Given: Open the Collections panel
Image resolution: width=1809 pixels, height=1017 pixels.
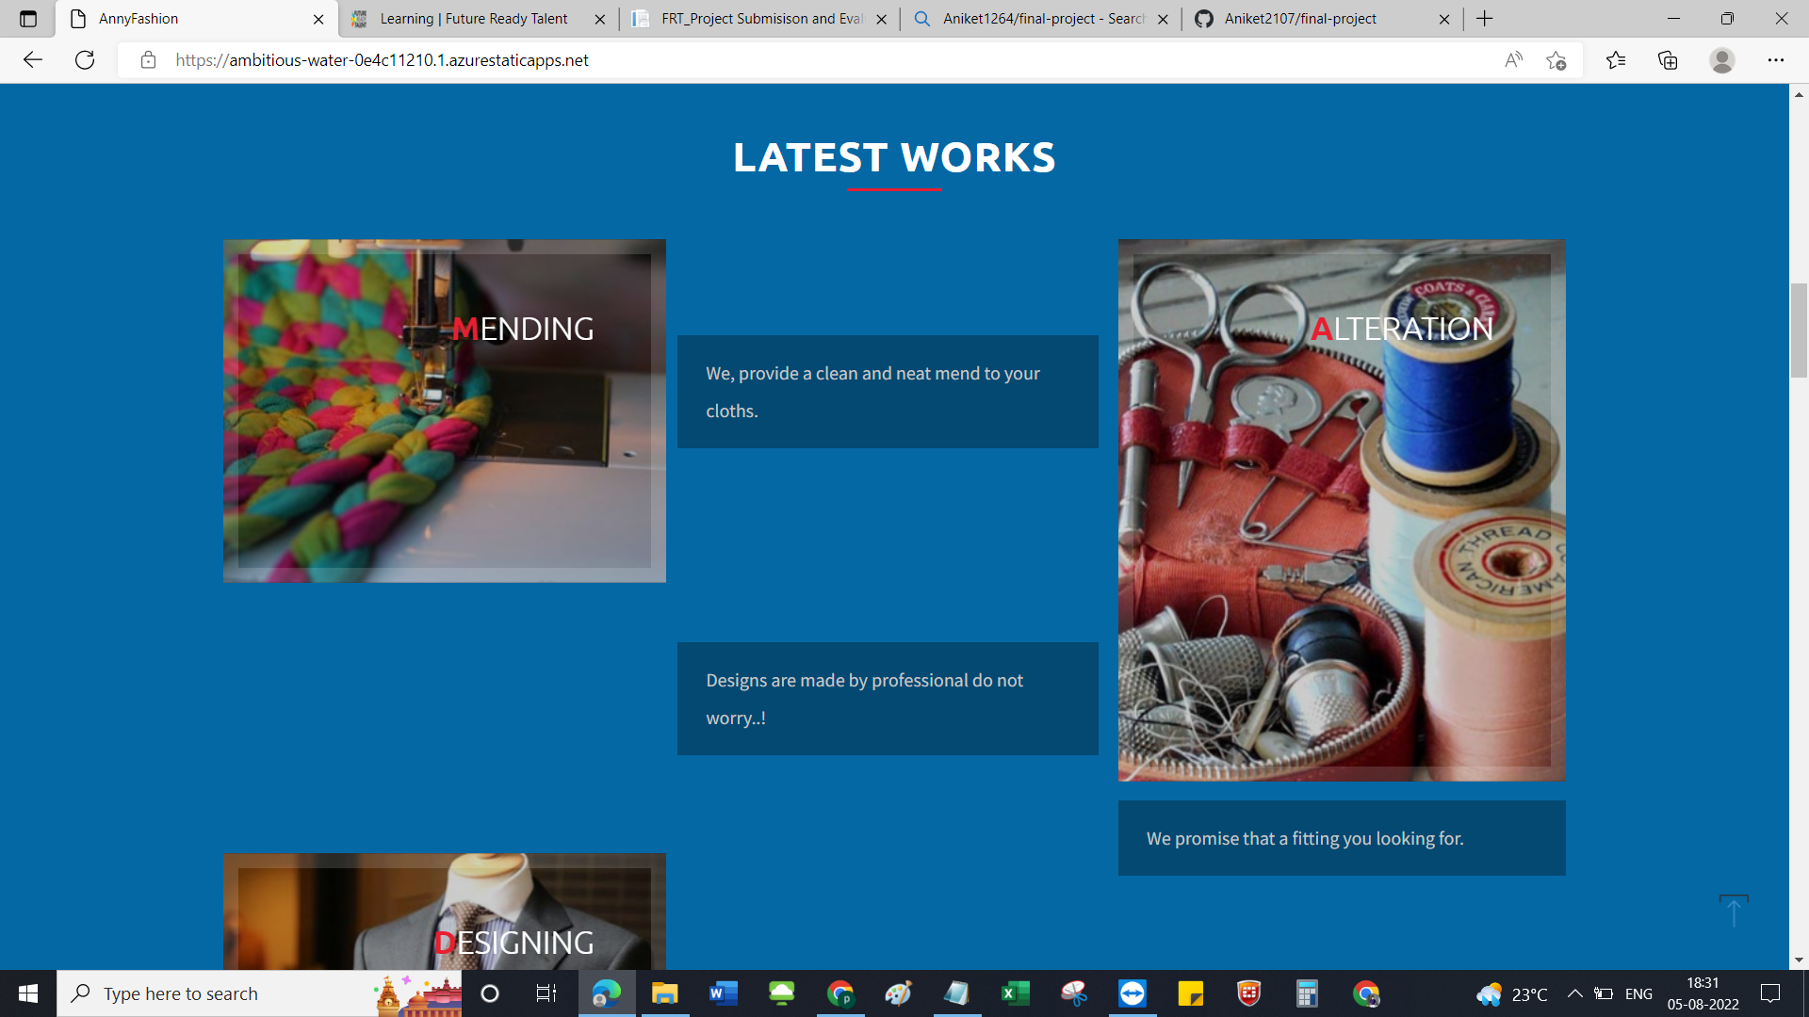Looking at the screenshot, I should coord(1668,60).
